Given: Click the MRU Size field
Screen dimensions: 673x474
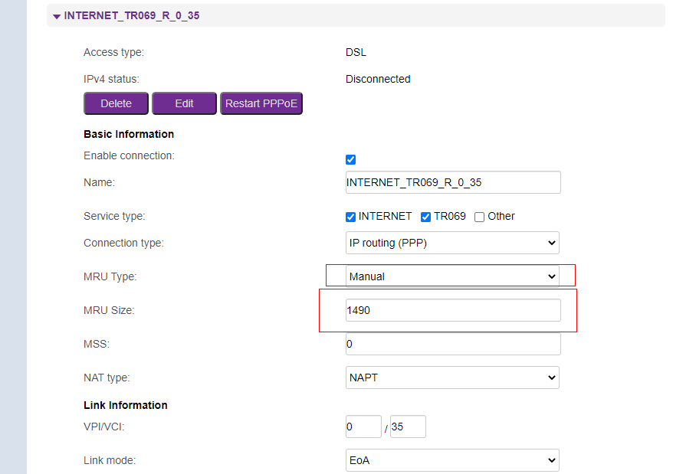Looking at the screenshot, I should pos(453,310).
